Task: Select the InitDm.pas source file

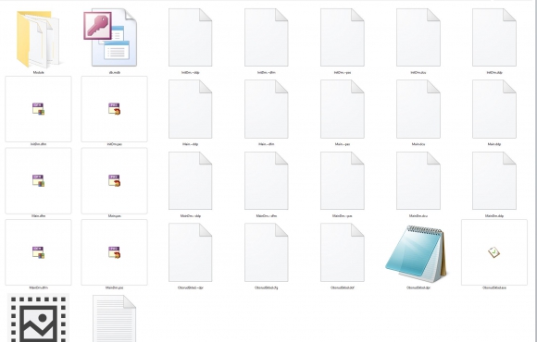Action: [115, 109]
